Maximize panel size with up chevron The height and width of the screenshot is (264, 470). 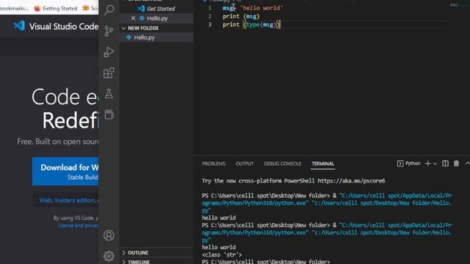[467, 164]
